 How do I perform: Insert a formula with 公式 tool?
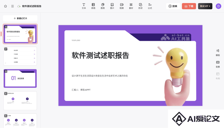tap(150, 6)
